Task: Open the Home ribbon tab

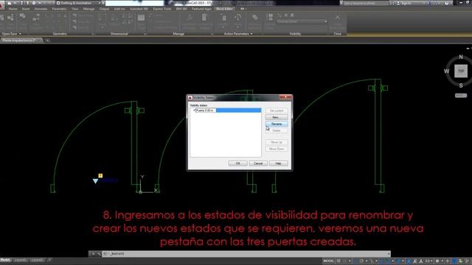Action: 13,9
